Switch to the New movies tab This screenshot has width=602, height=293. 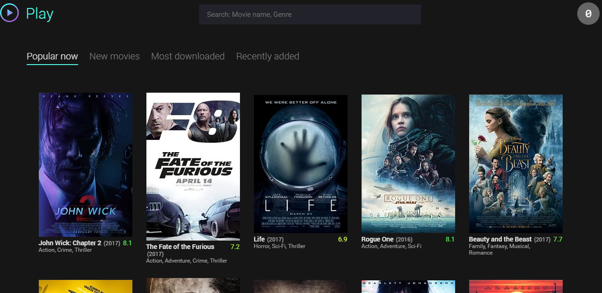pos(115,56)
